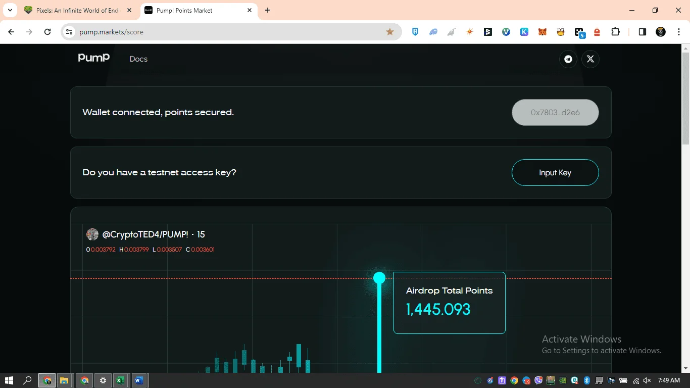The height and width of the screenshot is (388, 690).
Task: Click the cyan chart marker dot
Action: [379, 278]
